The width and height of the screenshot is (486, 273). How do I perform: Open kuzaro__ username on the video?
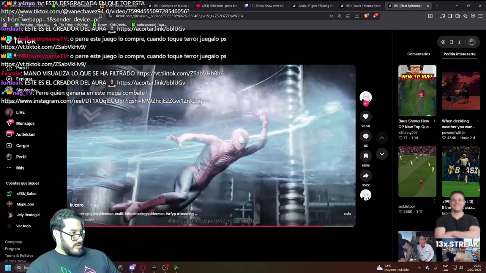(x=79, y=205)
